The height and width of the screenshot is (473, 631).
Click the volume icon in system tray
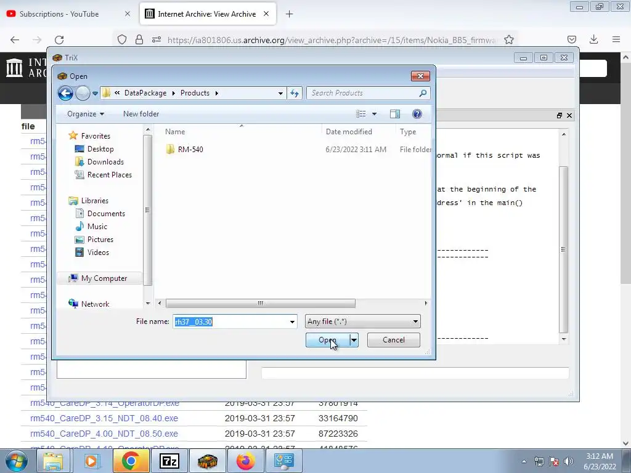(x=568, y=461)
